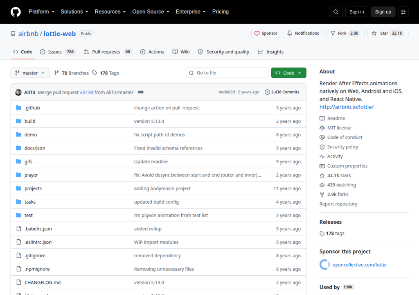Screen dimensions: 419x295
Task: Open the .github folder
Action: pos(32,108)
